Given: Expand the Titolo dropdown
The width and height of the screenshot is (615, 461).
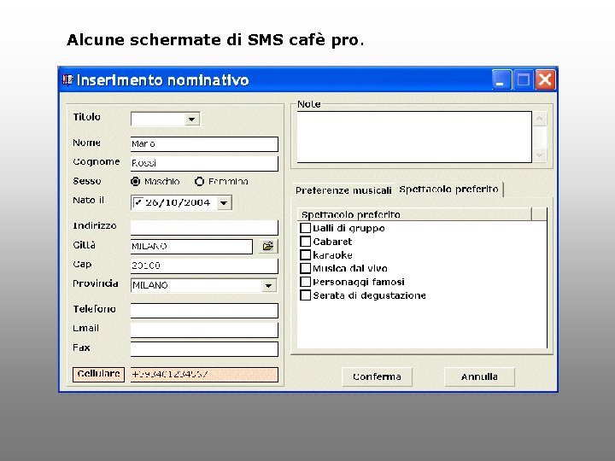Looking at the screenshot, I should point(192,120).
